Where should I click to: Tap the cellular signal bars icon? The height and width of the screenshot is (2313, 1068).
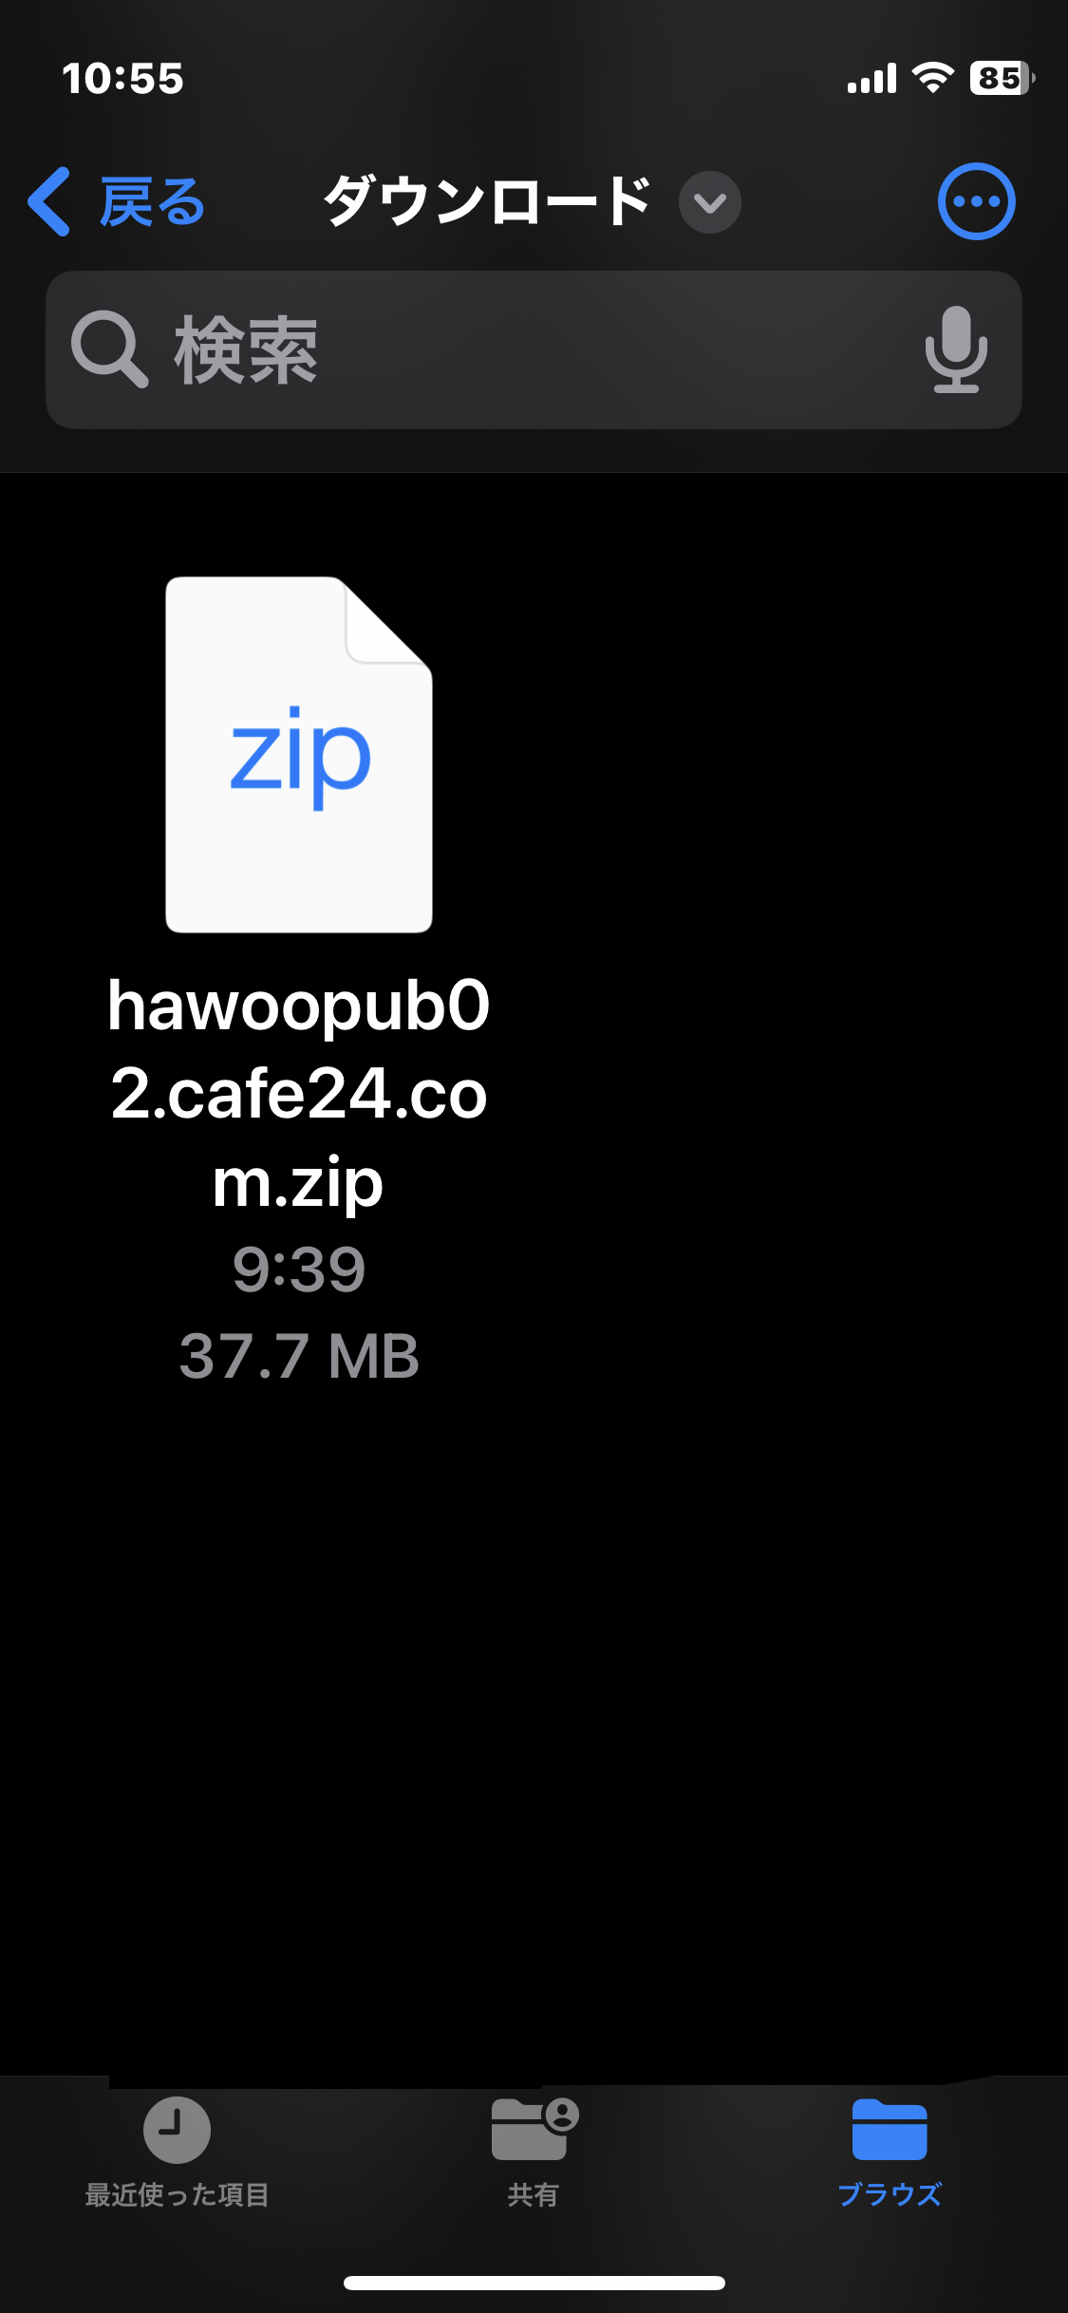[x=871, y=78]
